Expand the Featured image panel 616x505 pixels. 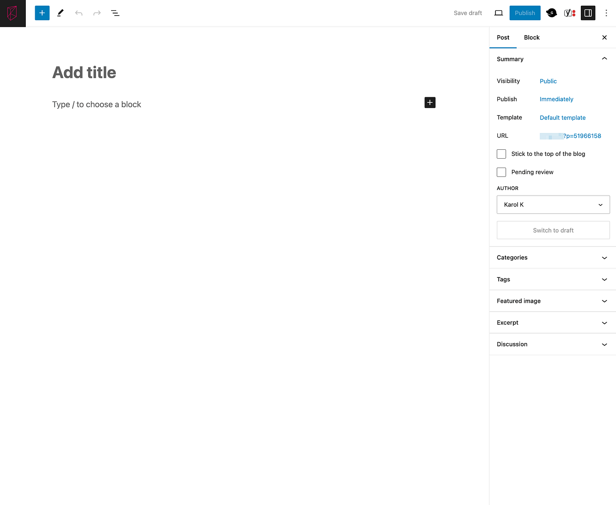552,301
